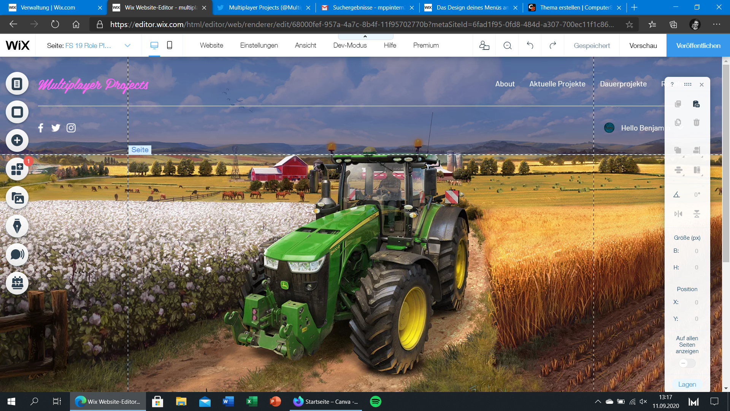
Task: Toggle 'Auf allen Seiten anzeigen' switch
Action: pos(687,363)
